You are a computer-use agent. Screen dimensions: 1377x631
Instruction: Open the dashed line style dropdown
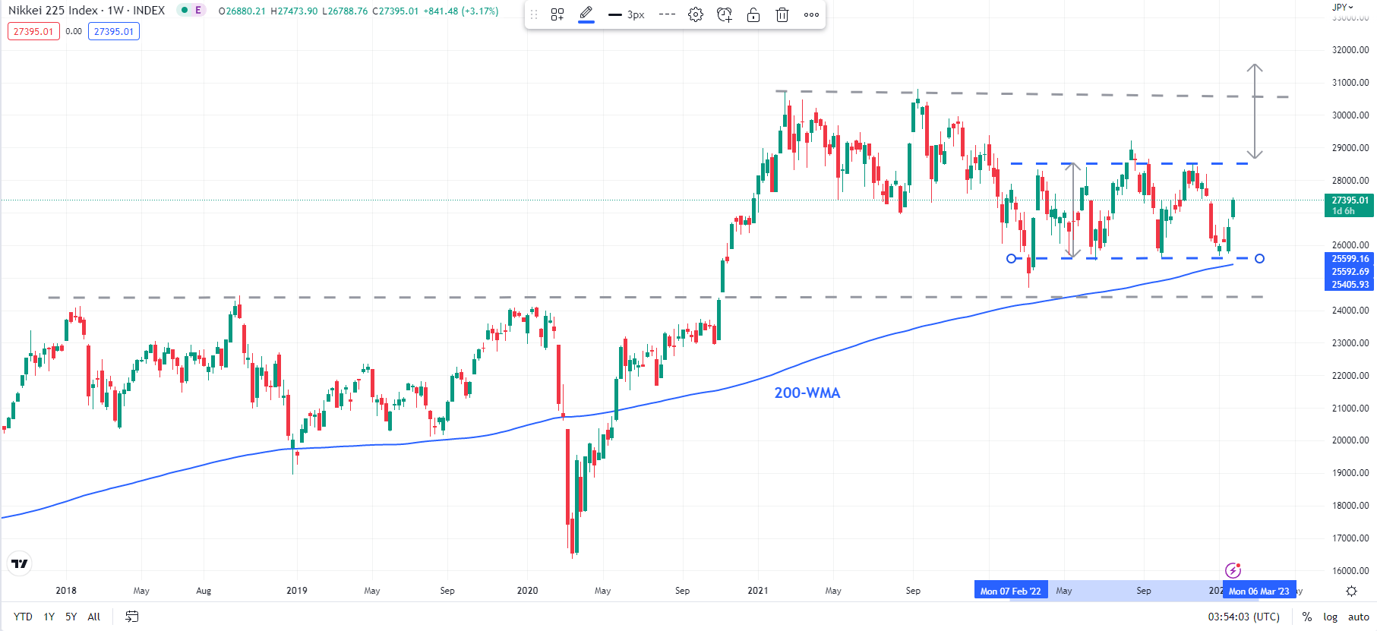tap(668, 14)
